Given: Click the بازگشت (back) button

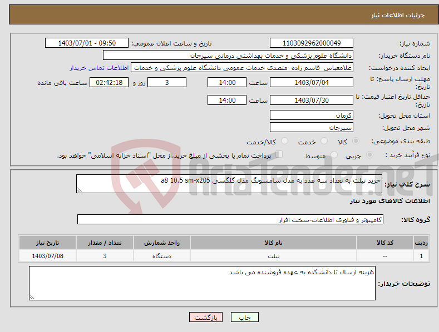Looking at the screenshot, I should [206, 317].
